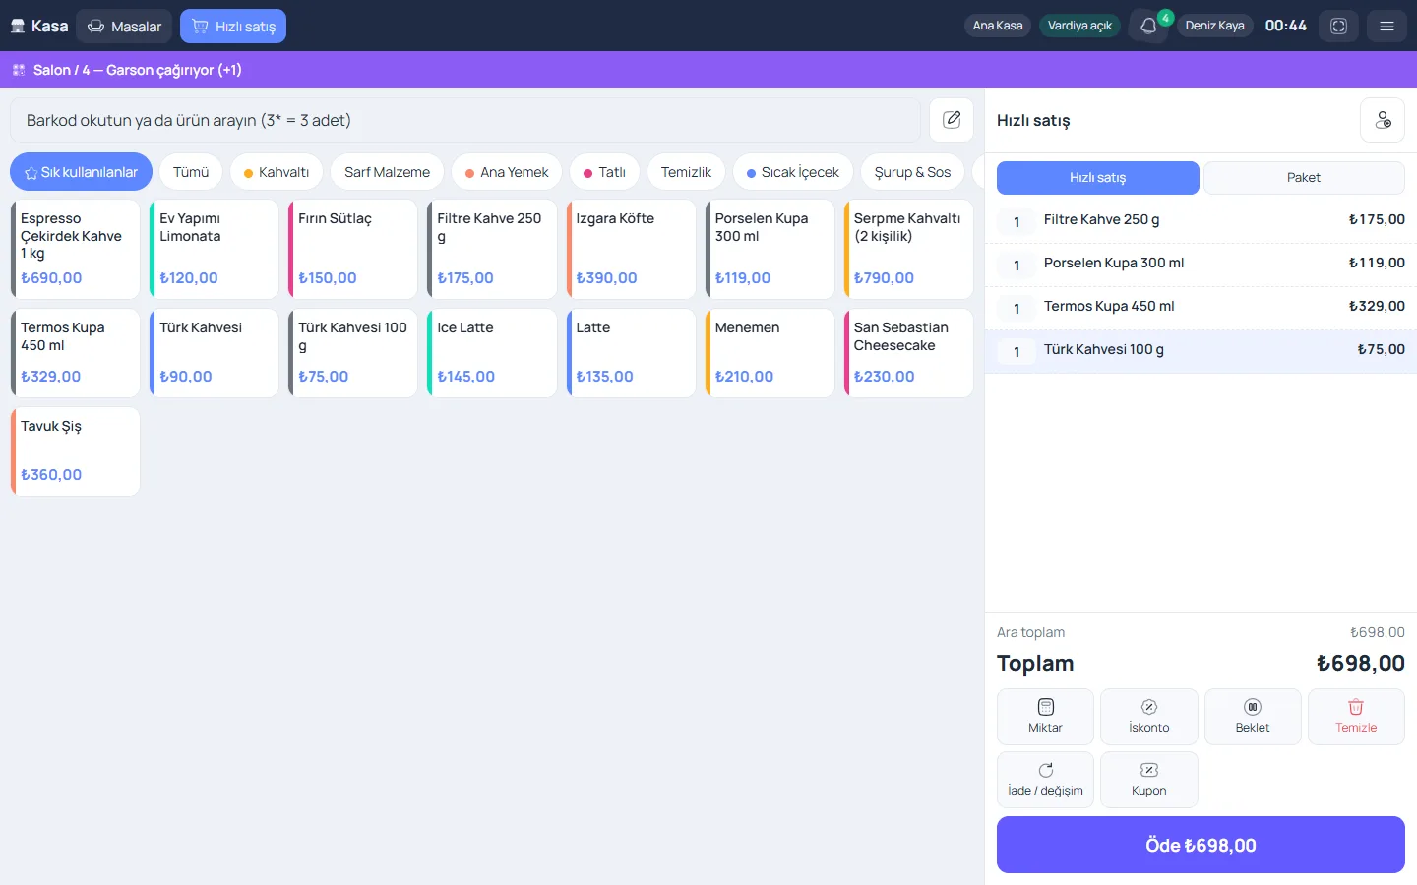Select Termos Kupa 450 ml cart line

pos(1201,308)
